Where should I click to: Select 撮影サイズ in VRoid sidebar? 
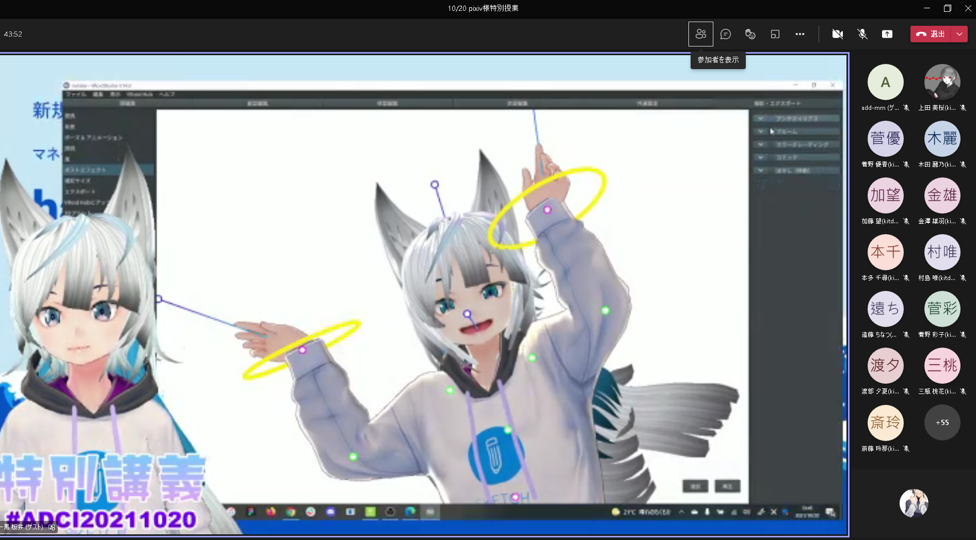(77, 181)
